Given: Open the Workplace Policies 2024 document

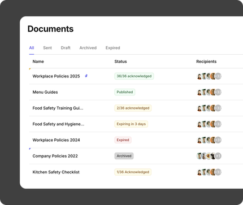Looking at the screenshot, I should click(56, 140).
